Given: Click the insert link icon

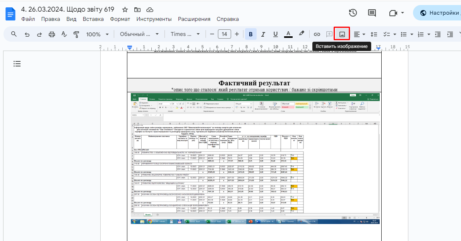Looking at the screenshot, I should coord(317,34).
